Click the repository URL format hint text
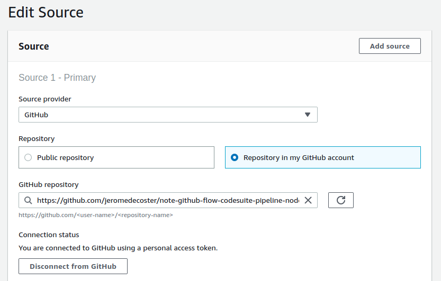The image size is (441, 281). 96,215
